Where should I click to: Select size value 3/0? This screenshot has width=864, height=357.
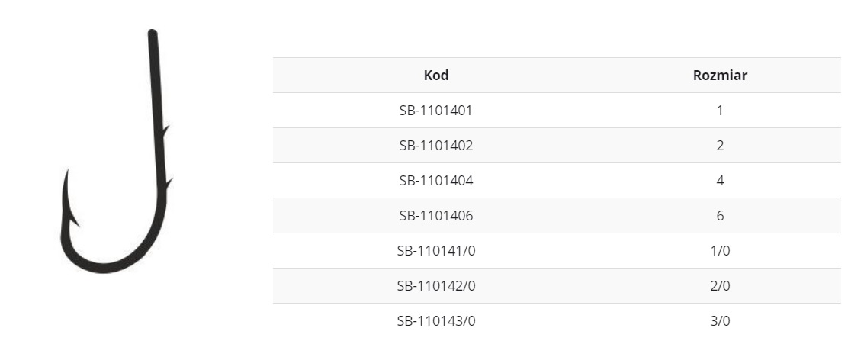tap(720, 320)
